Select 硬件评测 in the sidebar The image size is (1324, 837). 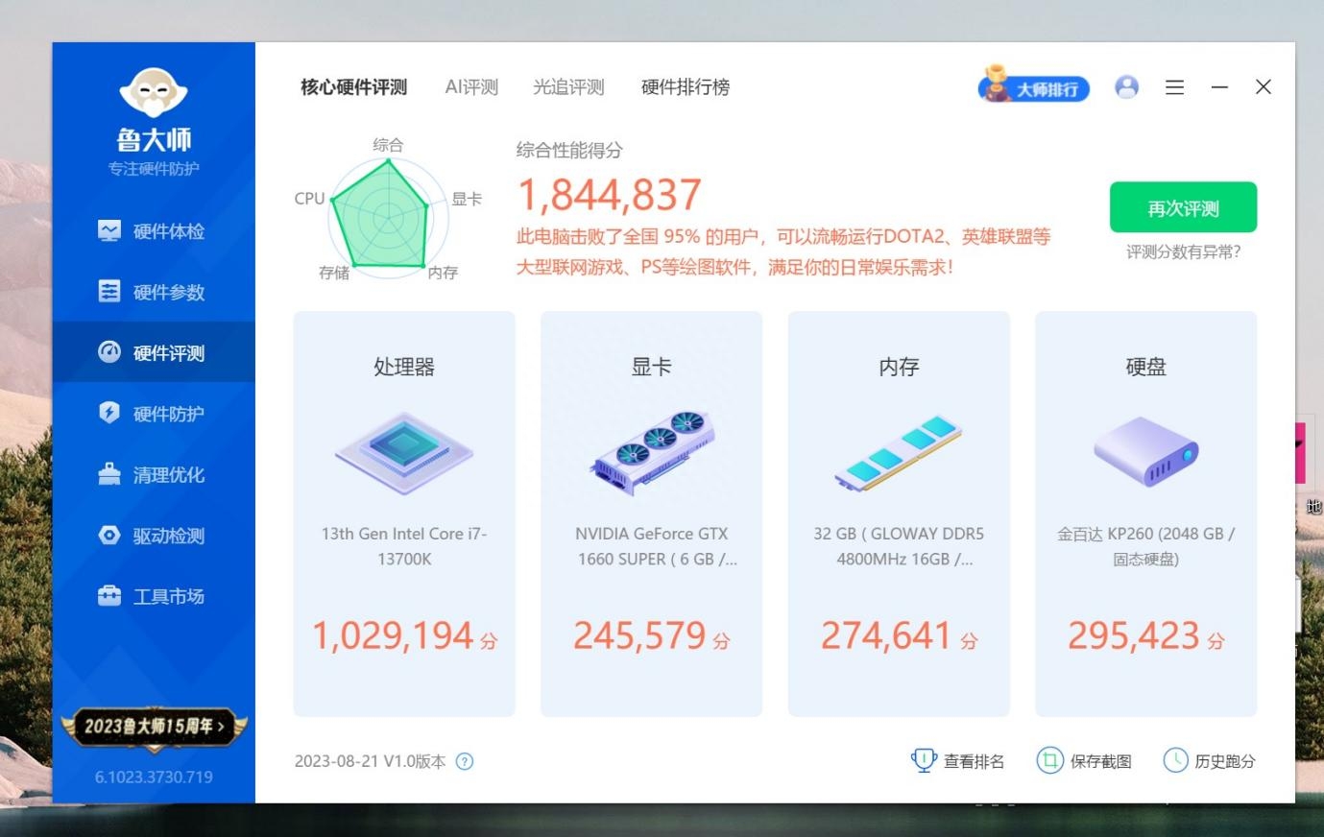tap(154, 352)
